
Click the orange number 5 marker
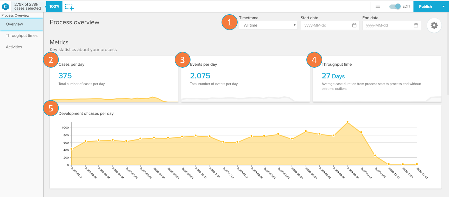[x=51, y=108]
